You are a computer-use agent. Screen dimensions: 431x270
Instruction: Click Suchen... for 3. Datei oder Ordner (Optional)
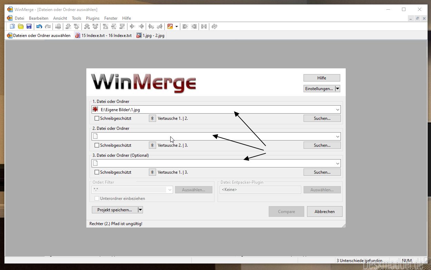point(322,172)
